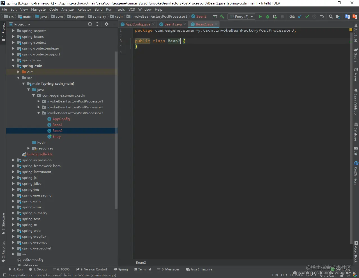Open the Entry (2) run configuration dropdown

(241, 17)
